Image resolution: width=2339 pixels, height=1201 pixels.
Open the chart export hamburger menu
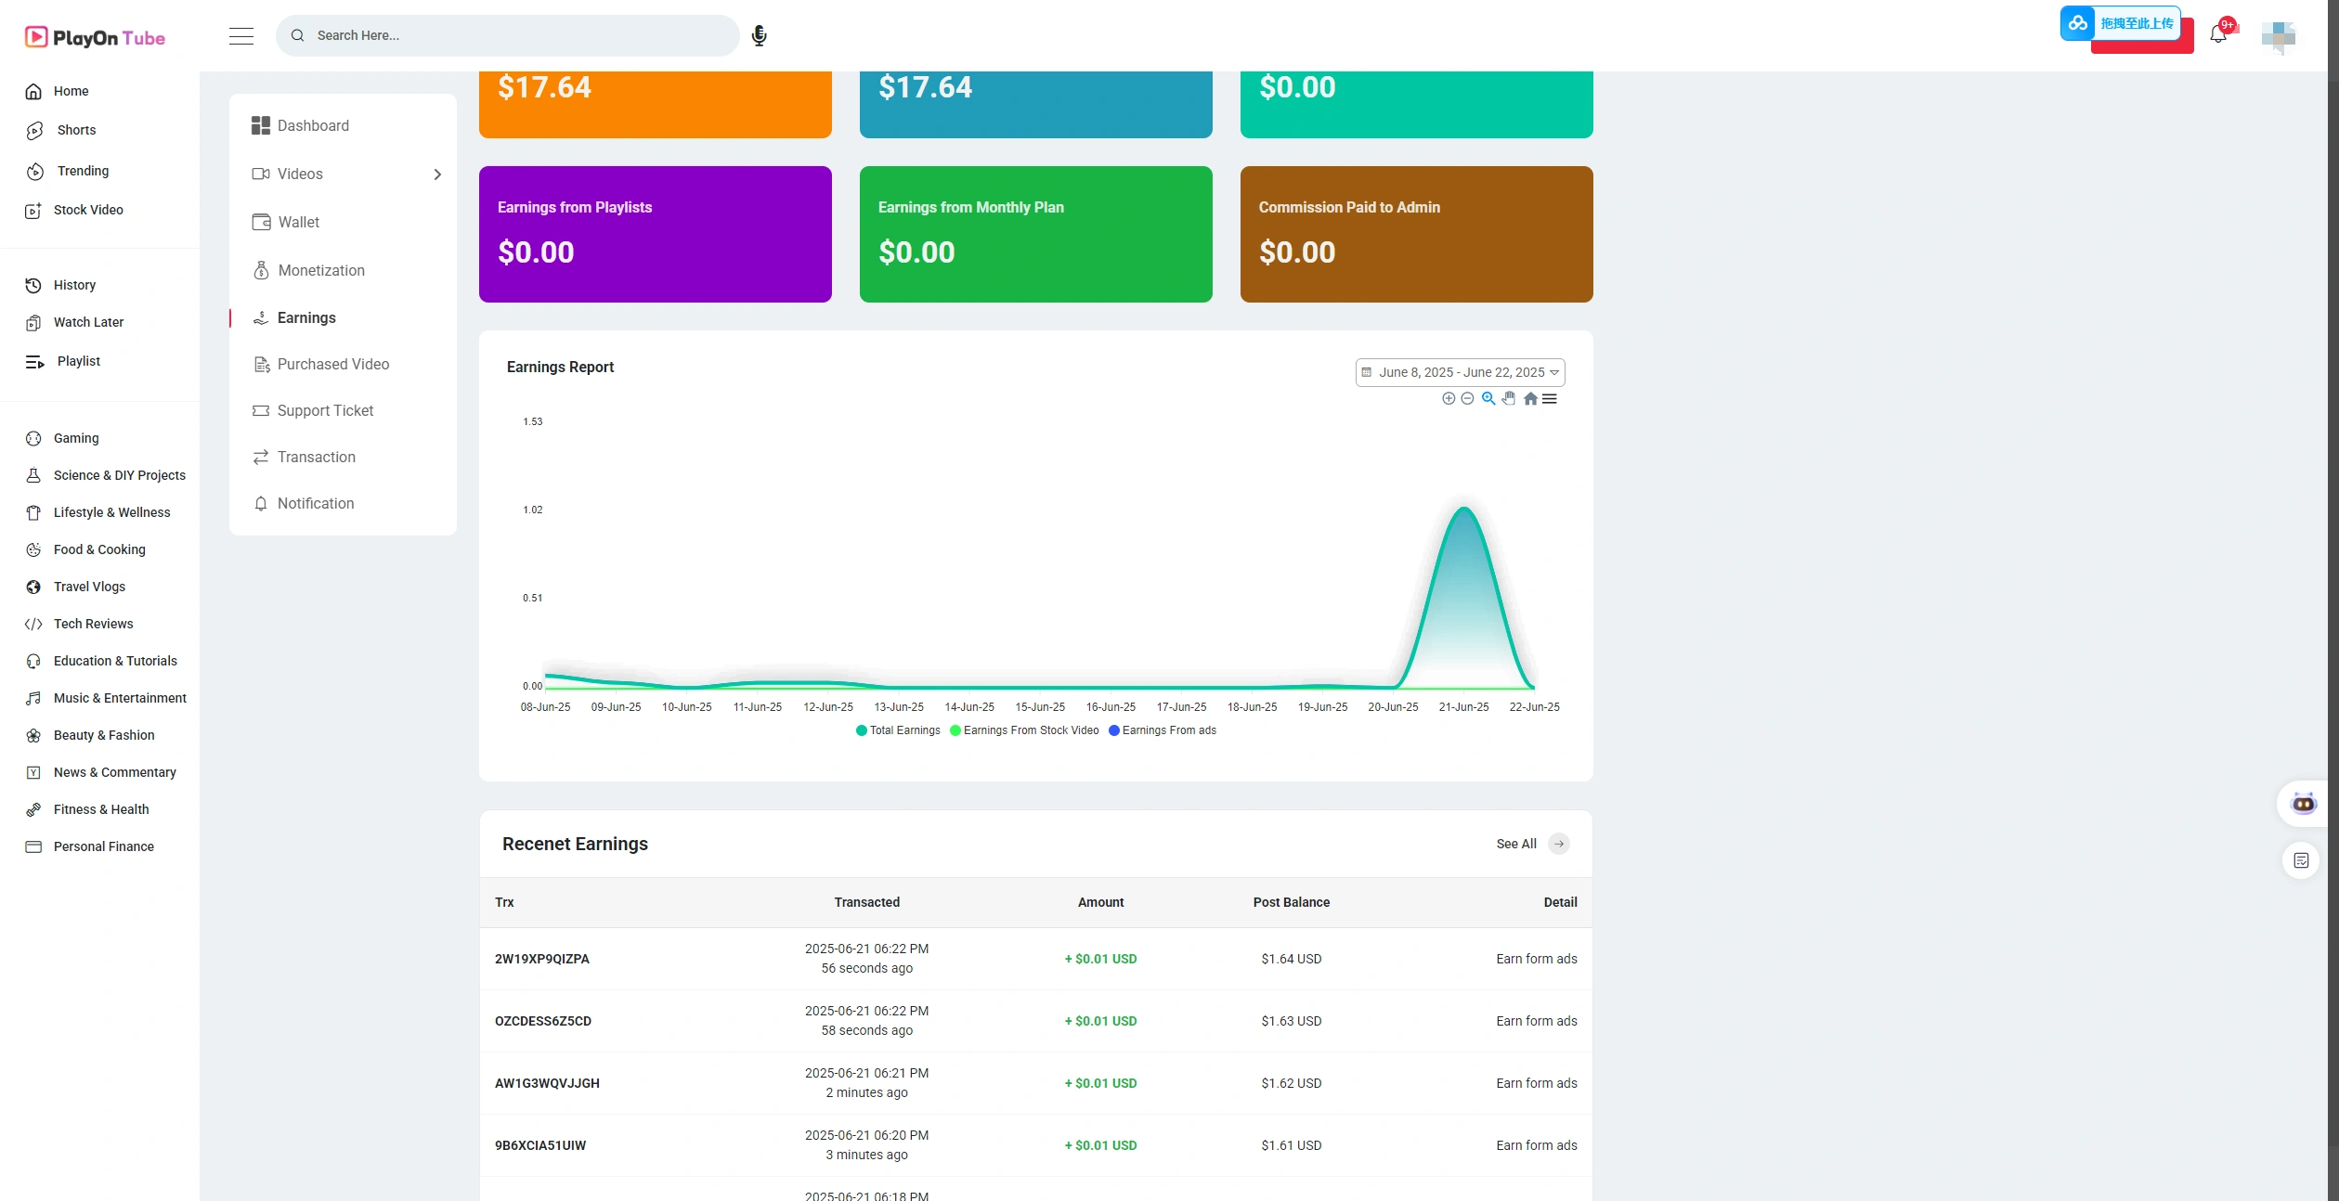click(1550, 398)
